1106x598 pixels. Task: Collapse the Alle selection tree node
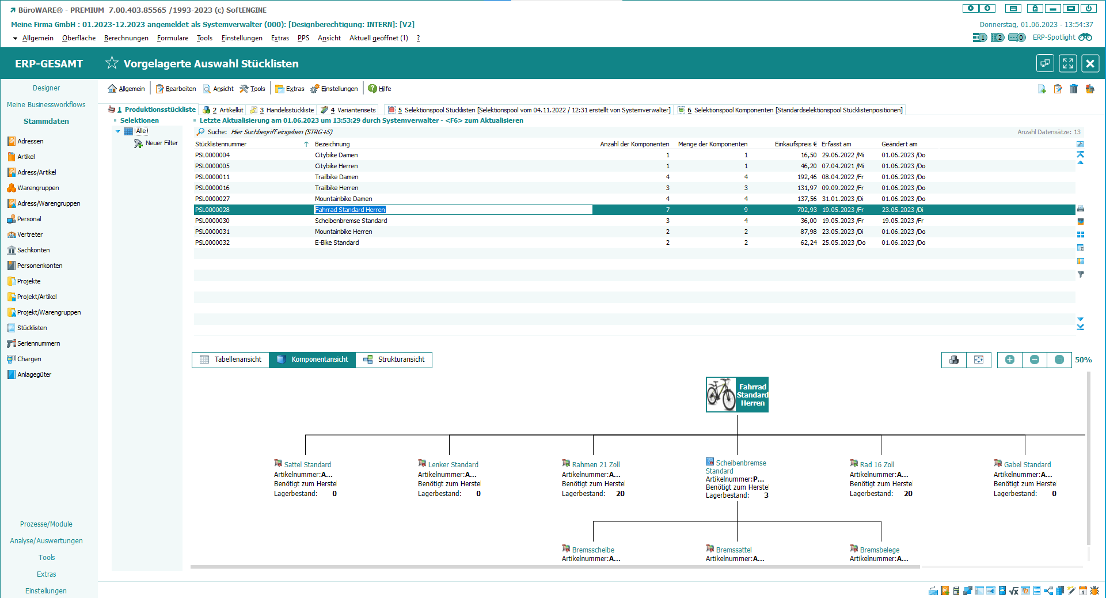118,131
